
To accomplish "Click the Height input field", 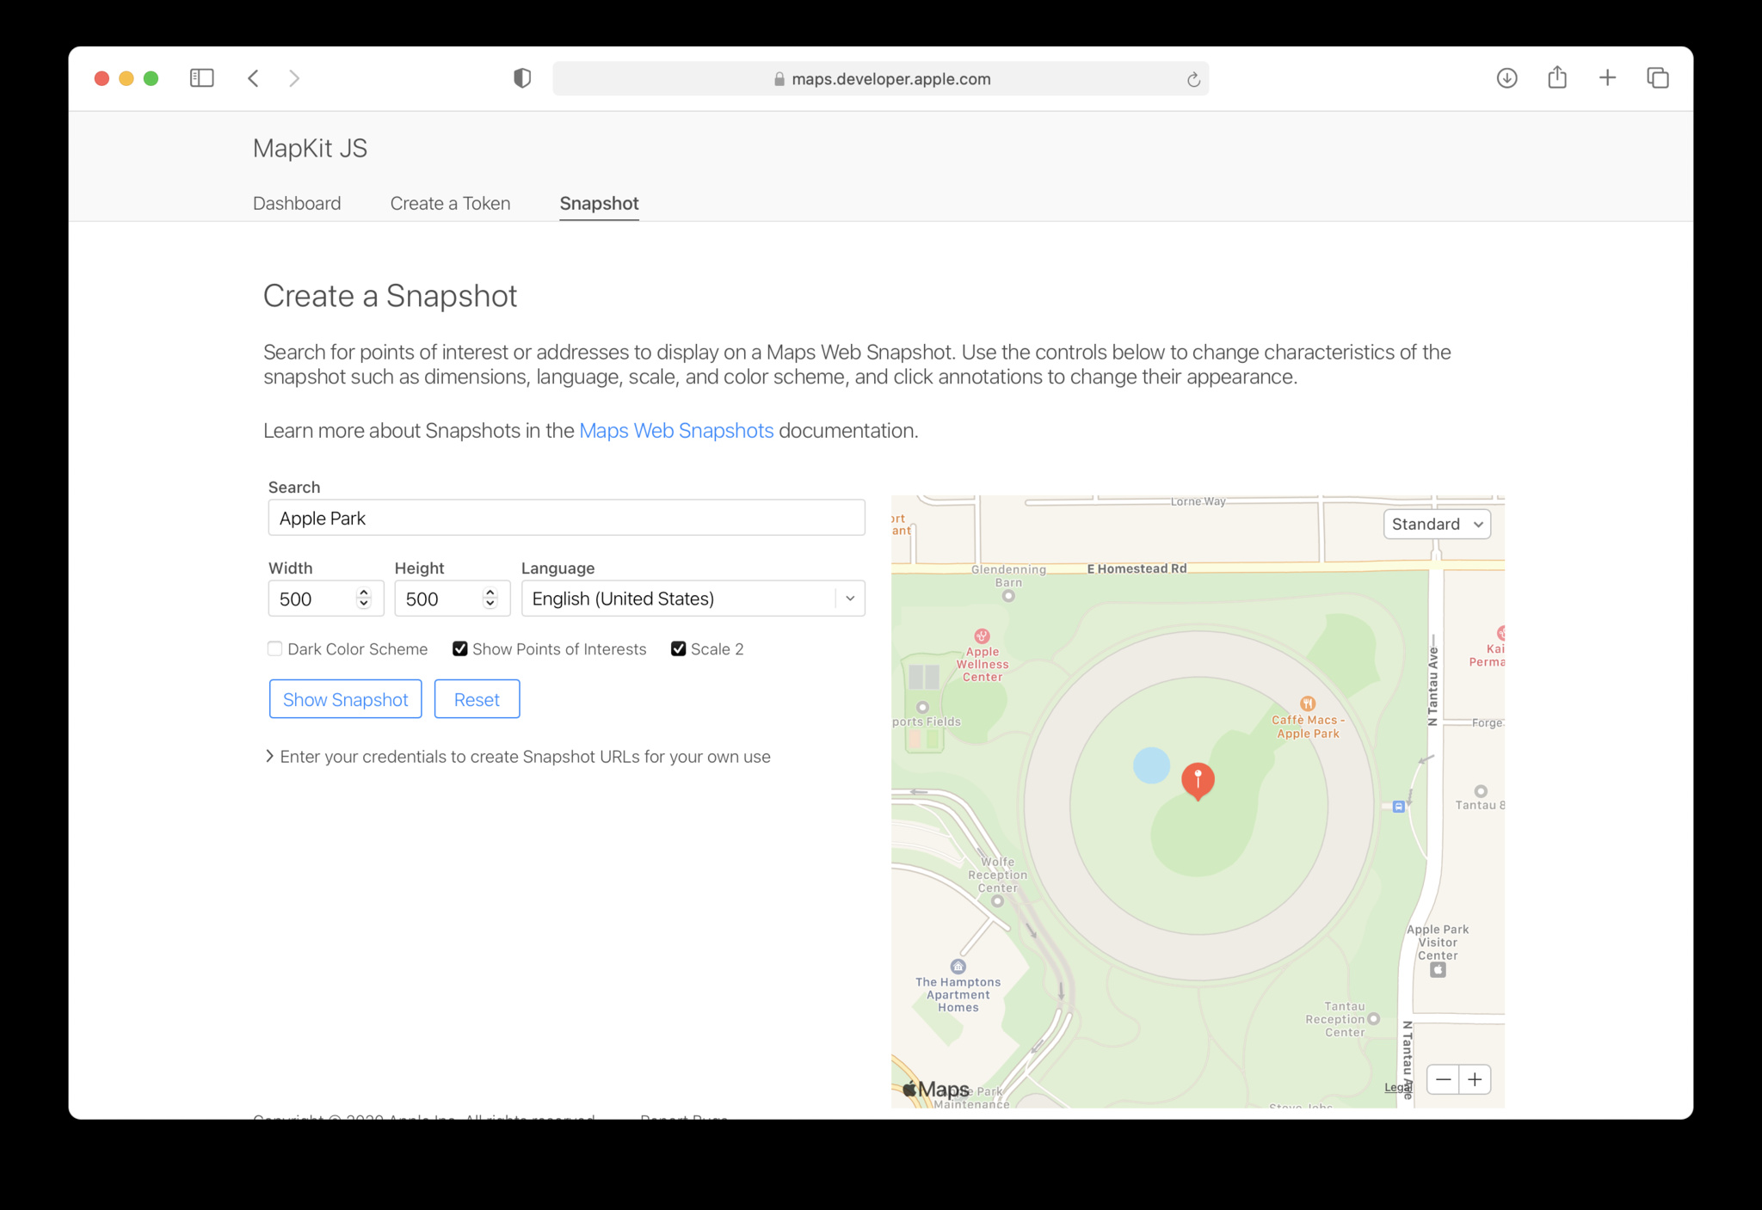I will tap(453, 599).
